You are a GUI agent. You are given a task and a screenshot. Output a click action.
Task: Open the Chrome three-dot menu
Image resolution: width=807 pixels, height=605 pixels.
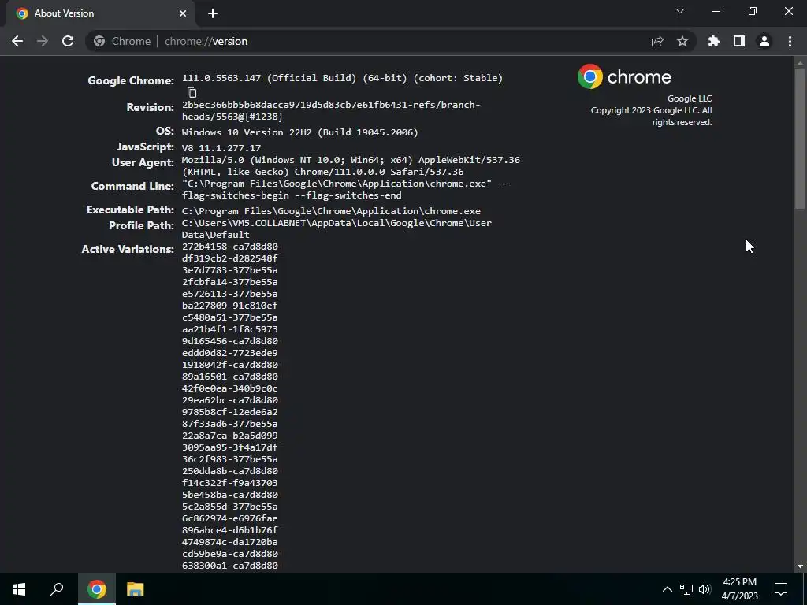click(x=790, y=41)
